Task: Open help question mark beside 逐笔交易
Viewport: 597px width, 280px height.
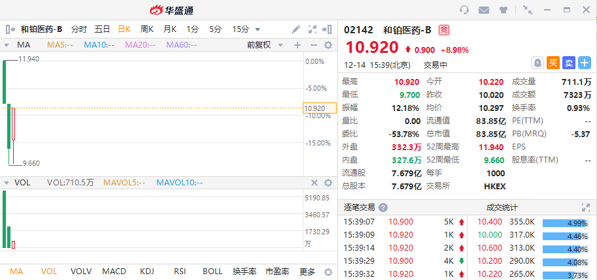Action: tap(383, 208)
